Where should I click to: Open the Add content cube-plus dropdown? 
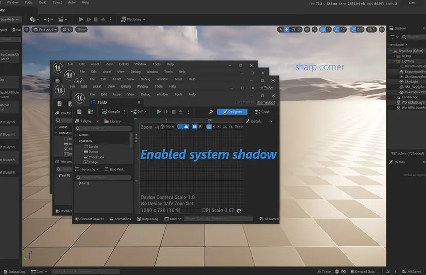pyautogui.click(x=34, y=19)
